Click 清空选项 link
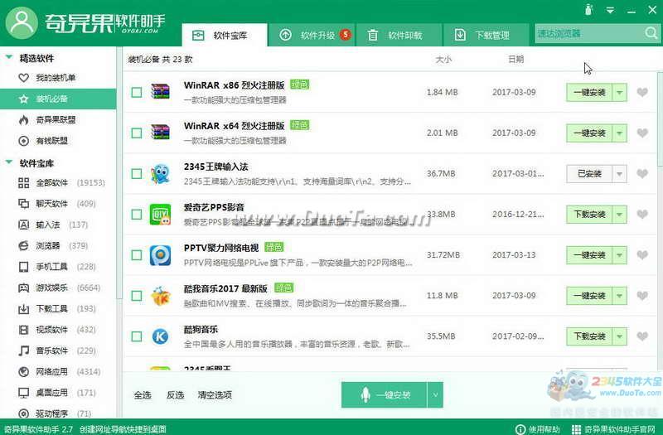 215,395
